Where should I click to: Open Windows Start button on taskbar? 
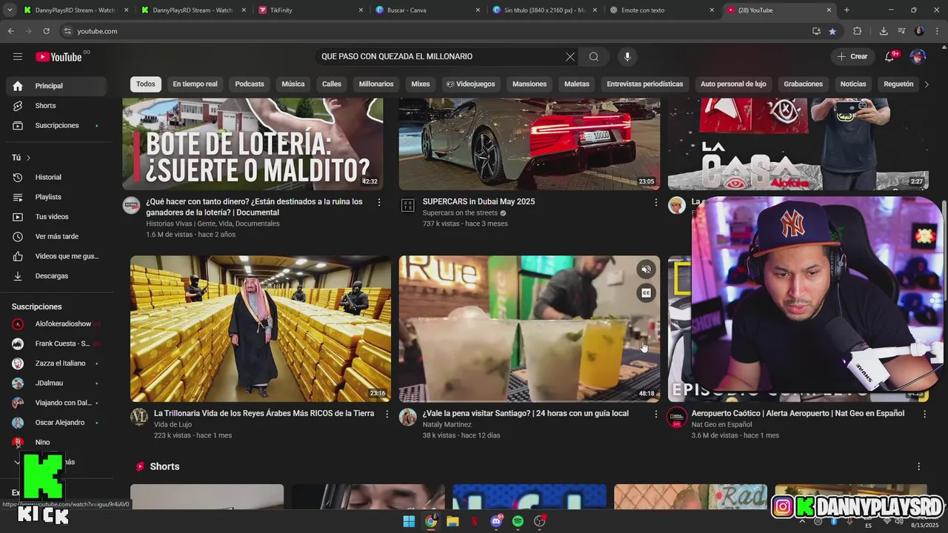(409, 522)
